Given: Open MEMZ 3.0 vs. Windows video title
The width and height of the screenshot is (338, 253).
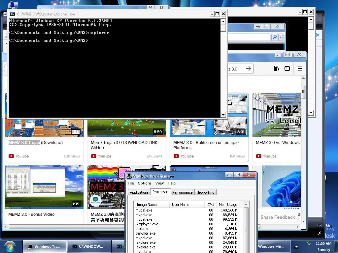Looking at the screenshot, I should (x=278, y=143).
